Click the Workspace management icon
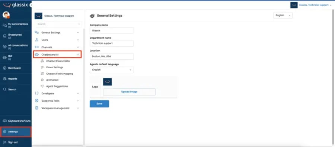 coord(37,108)
